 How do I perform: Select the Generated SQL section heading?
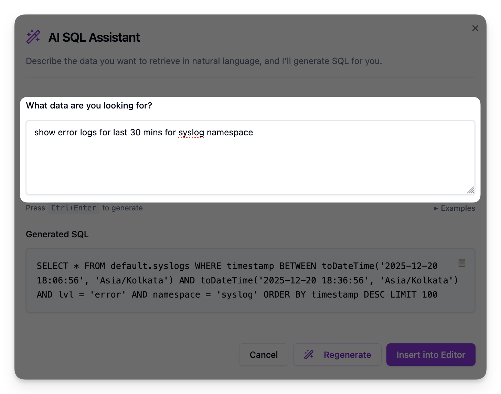tap(57, 234)
